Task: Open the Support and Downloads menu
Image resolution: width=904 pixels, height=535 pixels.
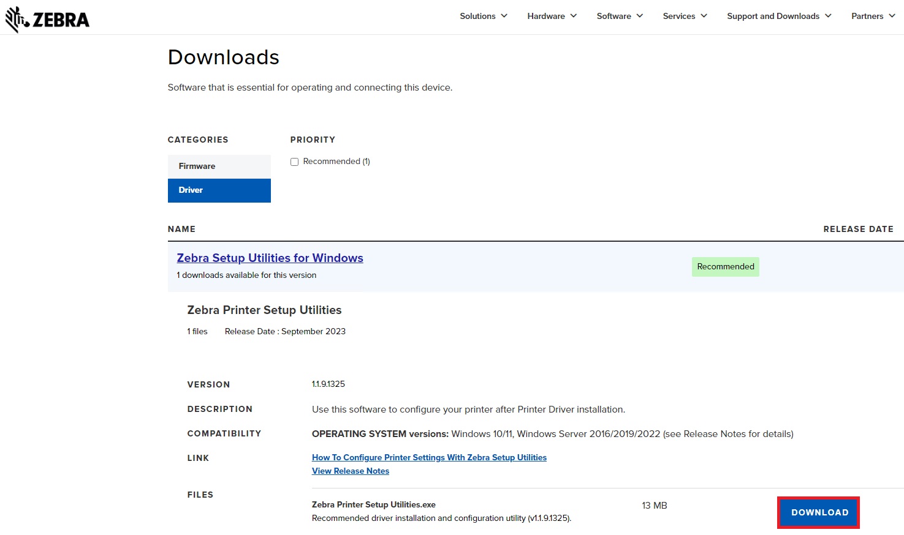Action: tap(779, 16)
